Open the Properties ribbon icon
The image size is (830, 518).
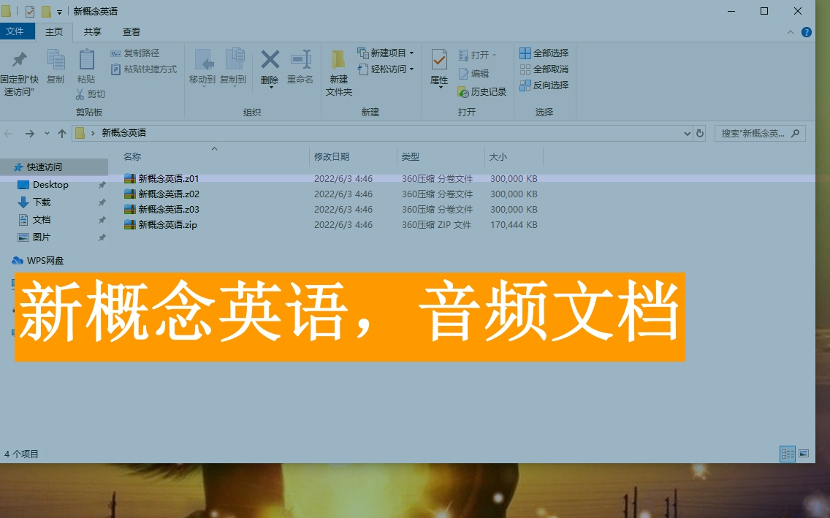(439, 59)
